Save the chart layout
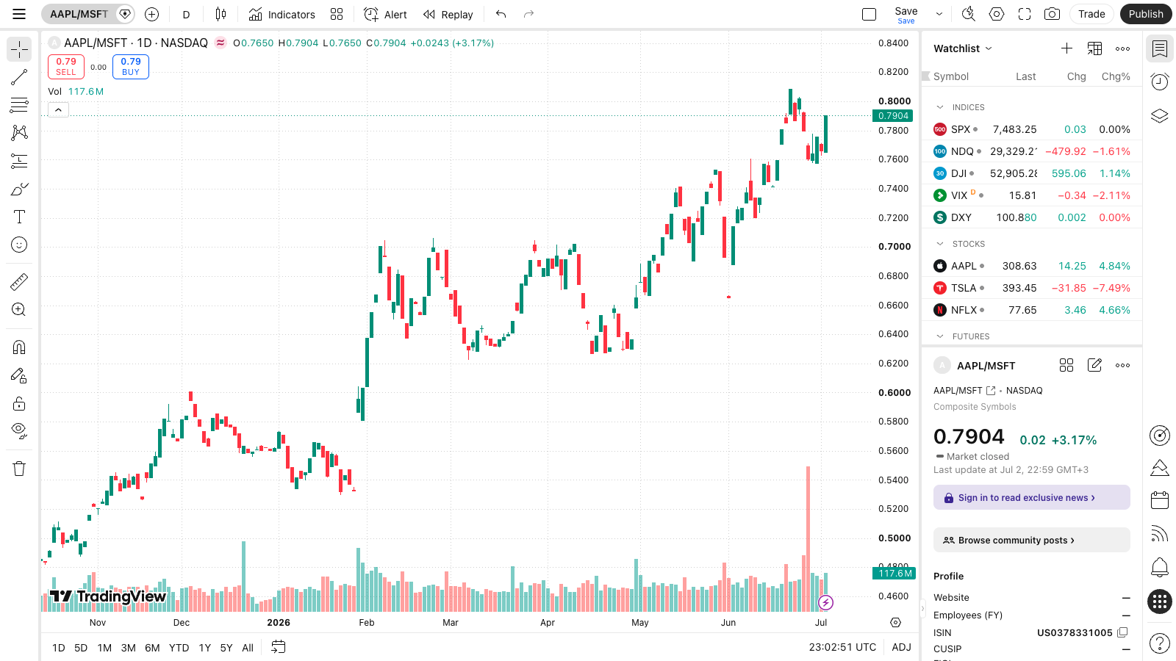Viewport: 1176px width, 661px height. tap(906, 14)
